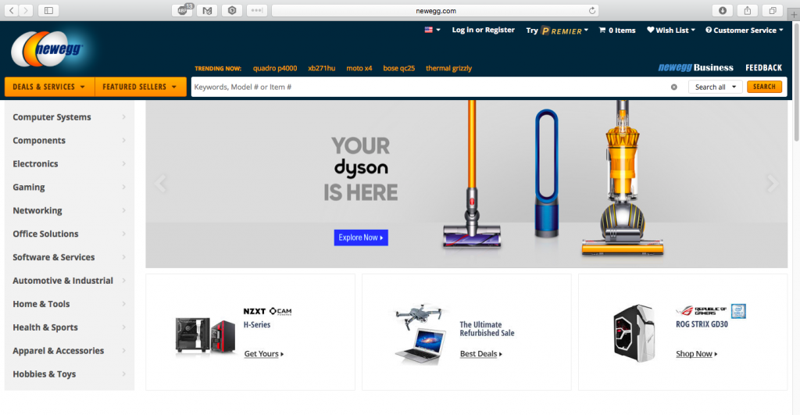Click the NZXT case product image

[x=205, y=335]
